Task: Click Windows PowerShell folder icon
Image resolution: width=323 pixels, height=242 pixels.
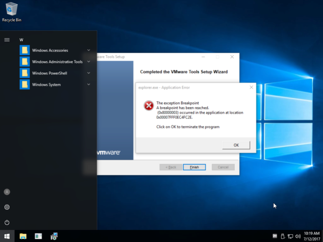Action: click(x=25, y=73)
